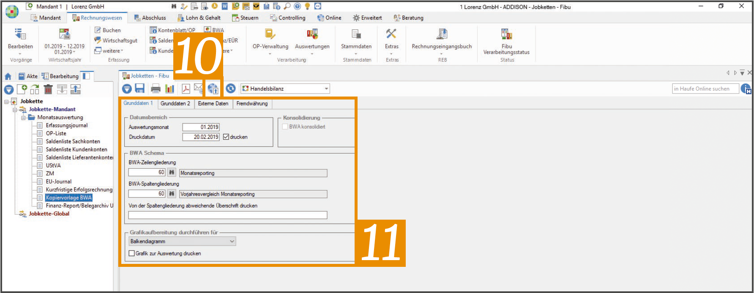Click the home icon above the tree

click(x=8, y=76)
